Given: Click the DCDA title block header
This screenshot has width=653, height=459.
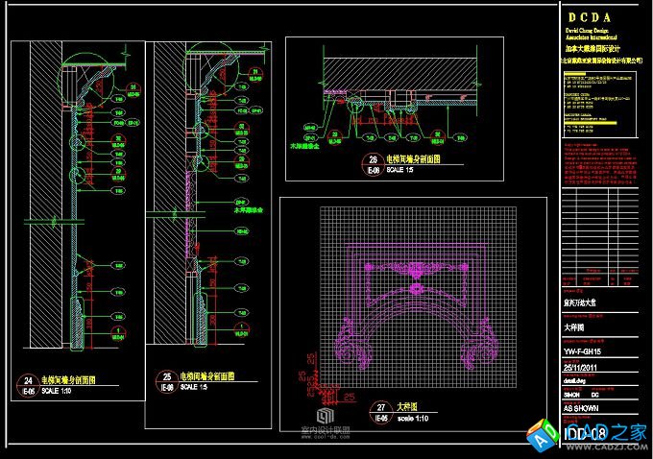Looking at the screenshot, I should 603,16.
